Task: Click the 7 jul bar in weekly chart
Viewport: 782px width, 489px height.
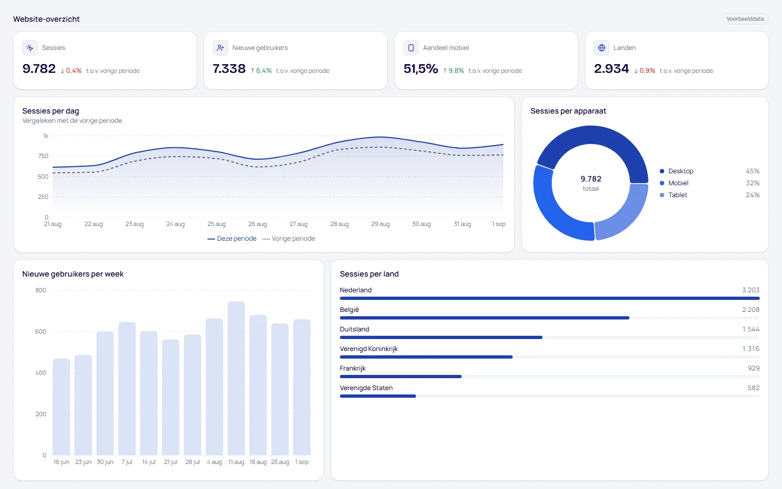Action: (x=127, y=389)
